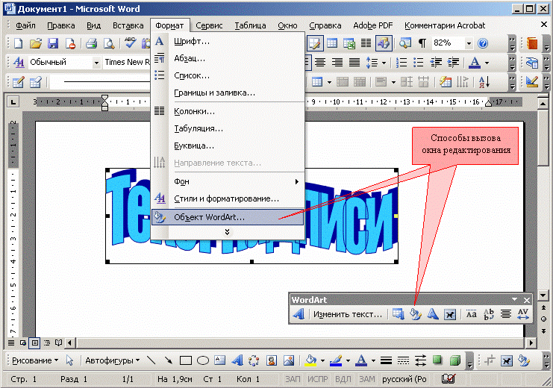Click the WordArt Shape icon

pos(433,315)
